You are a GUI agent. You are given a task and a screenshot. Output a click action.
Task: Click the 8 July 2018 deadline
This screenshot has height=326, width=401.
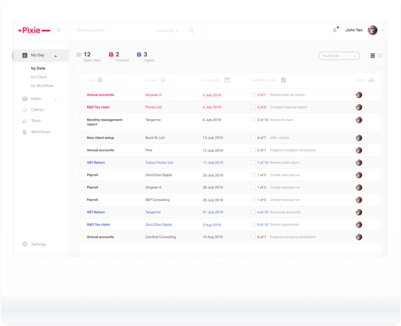[x=212, y=120]
